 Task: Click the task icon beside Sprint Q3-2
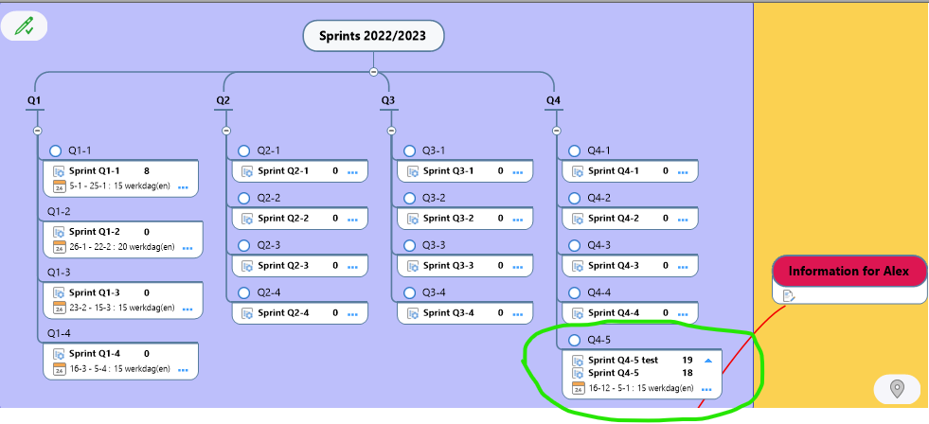point(413,219)
